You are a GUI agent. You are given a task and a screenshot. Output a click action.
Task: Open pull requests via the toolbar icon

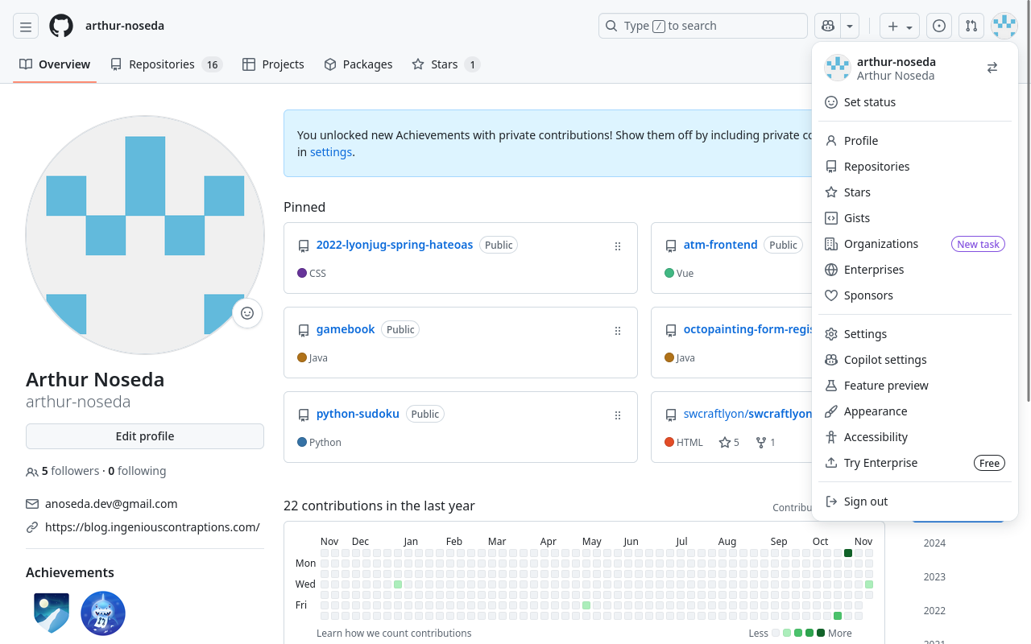971,26
